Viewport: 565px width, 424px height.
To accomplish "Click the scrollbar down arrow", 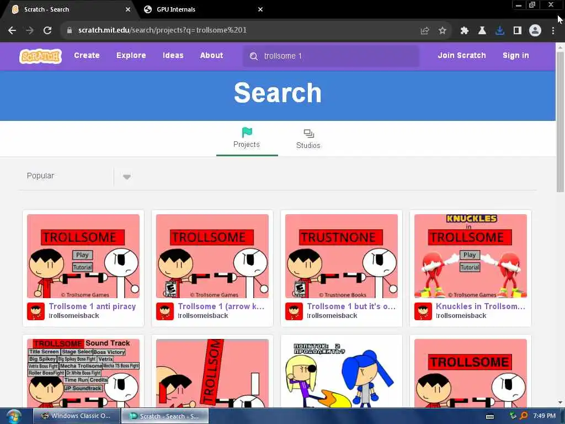I will point(561,402).
